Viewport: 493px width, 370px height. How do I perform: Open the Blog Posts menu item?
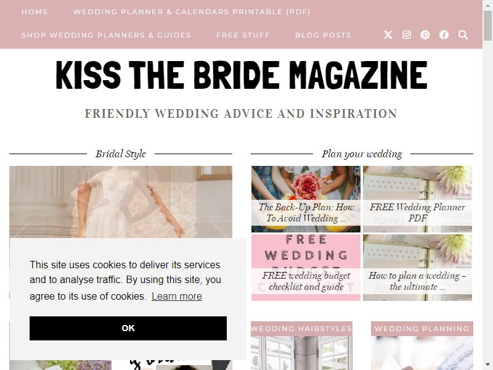[323, 35]
